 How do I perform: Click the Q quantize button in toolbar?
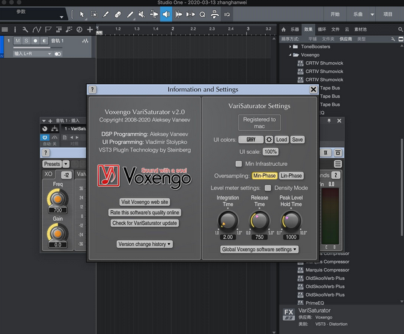click(x=203, y=14)
